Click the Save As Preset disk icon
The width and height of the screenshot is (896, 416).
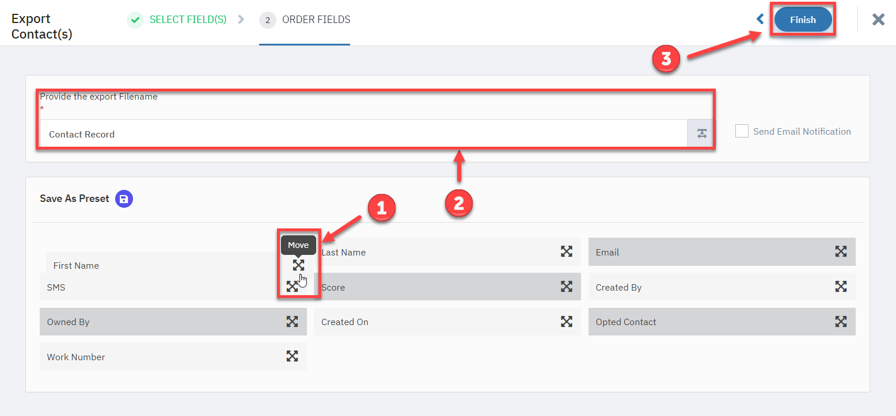(x=124, y=199)
